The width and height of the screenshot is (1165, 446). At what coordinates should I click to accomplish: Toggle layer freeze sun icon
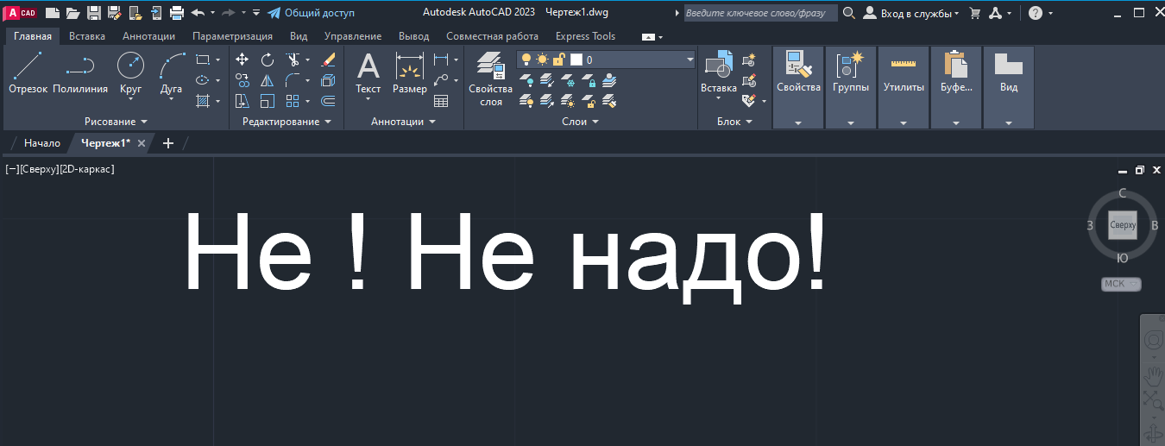coord(542,60)
